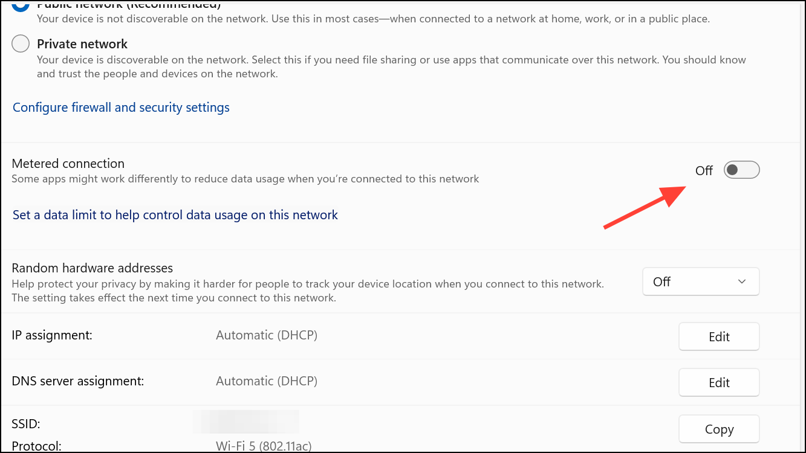Copy the network SSID

tap(718, 429)
